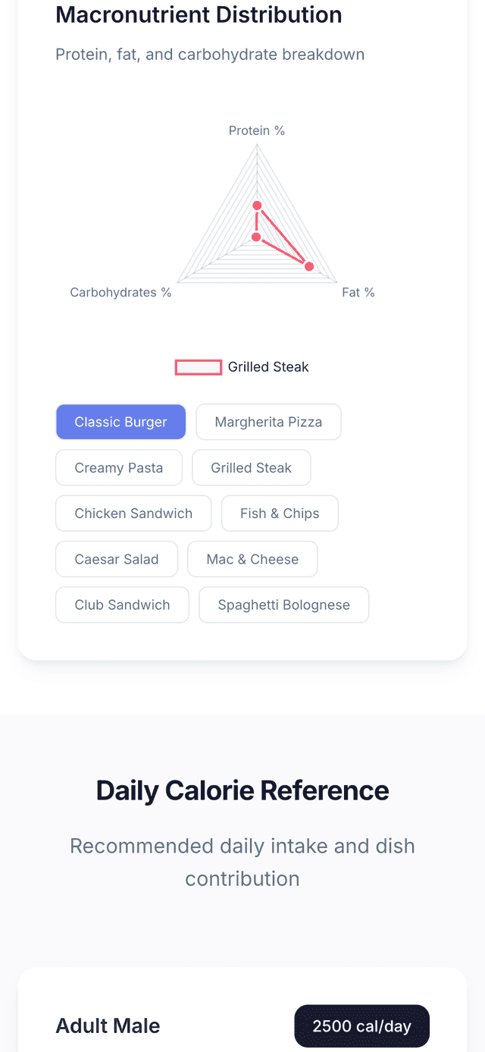Click the Protein % data point on the radar
This screenshot has width=485, height=1052.
257,206
